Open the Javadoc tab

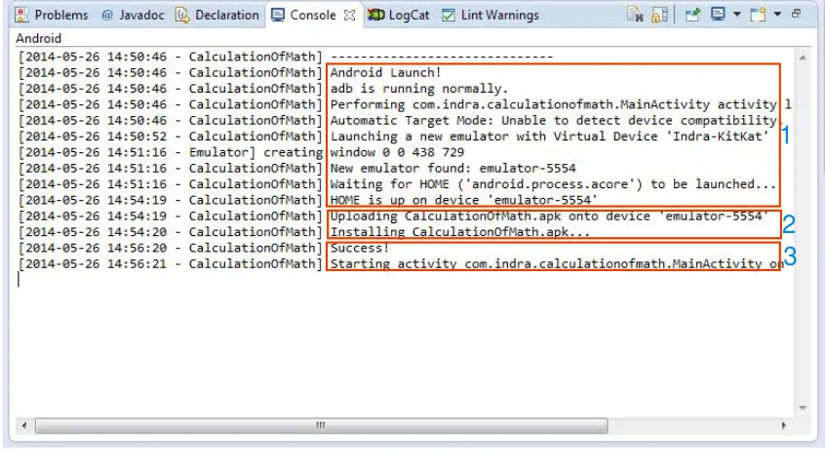tap(133, 16)
